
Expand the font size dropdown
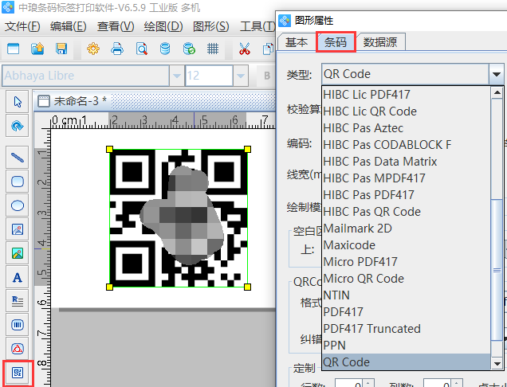click(240, 76)
